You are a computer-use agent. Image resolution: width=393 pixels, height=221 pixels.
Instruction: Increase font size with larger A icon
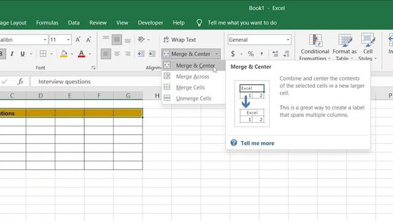click(x=78, y=39)
